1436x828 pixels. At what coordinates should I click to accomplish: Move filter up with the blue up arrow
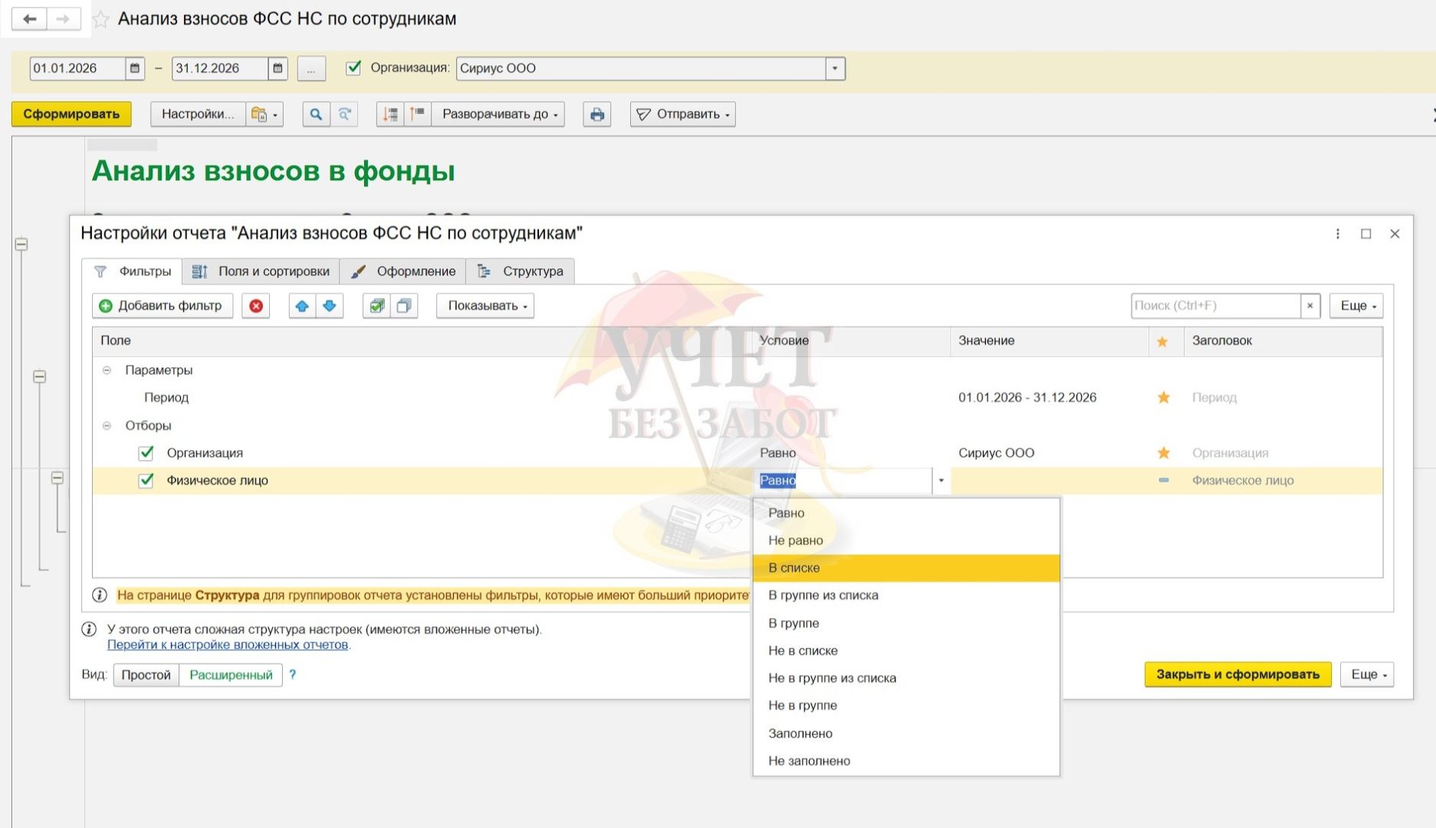302,306
